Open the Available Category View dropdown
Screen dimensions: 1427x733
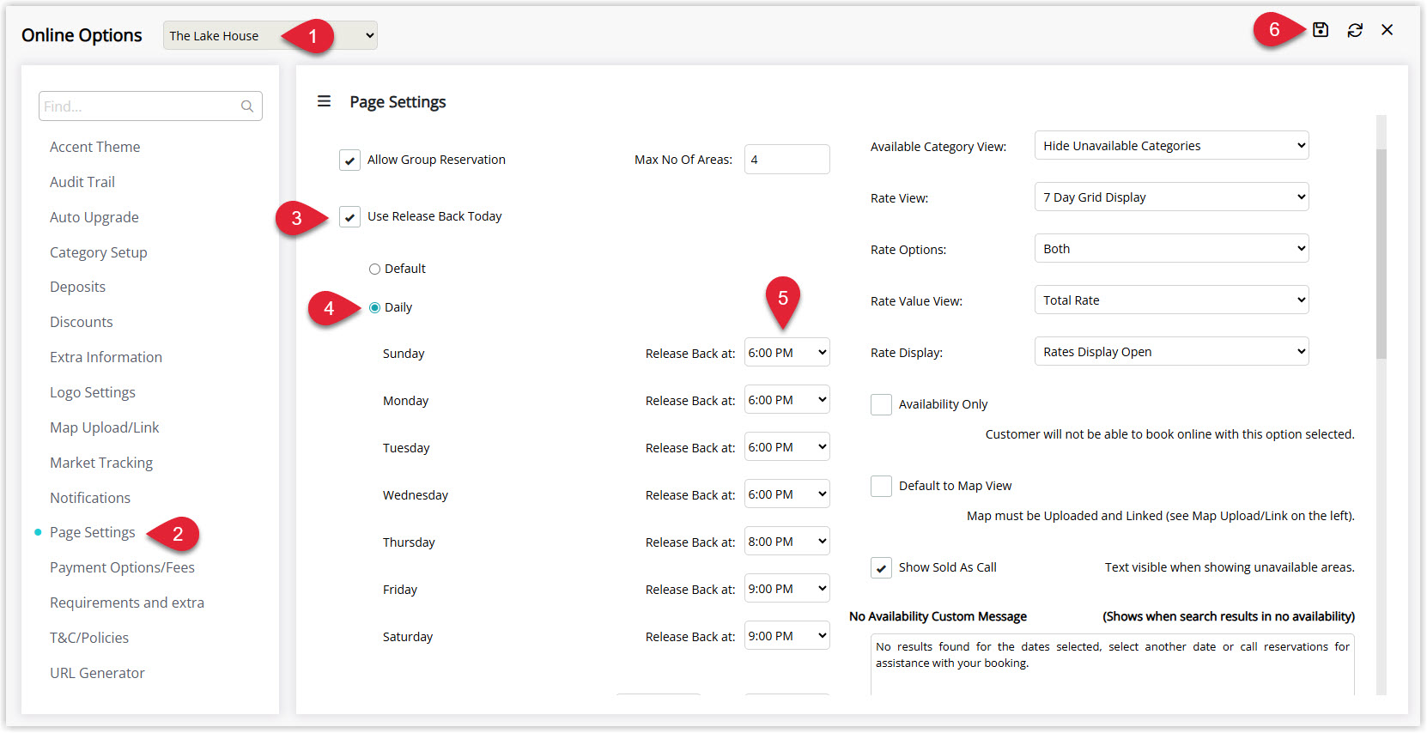1171,145
